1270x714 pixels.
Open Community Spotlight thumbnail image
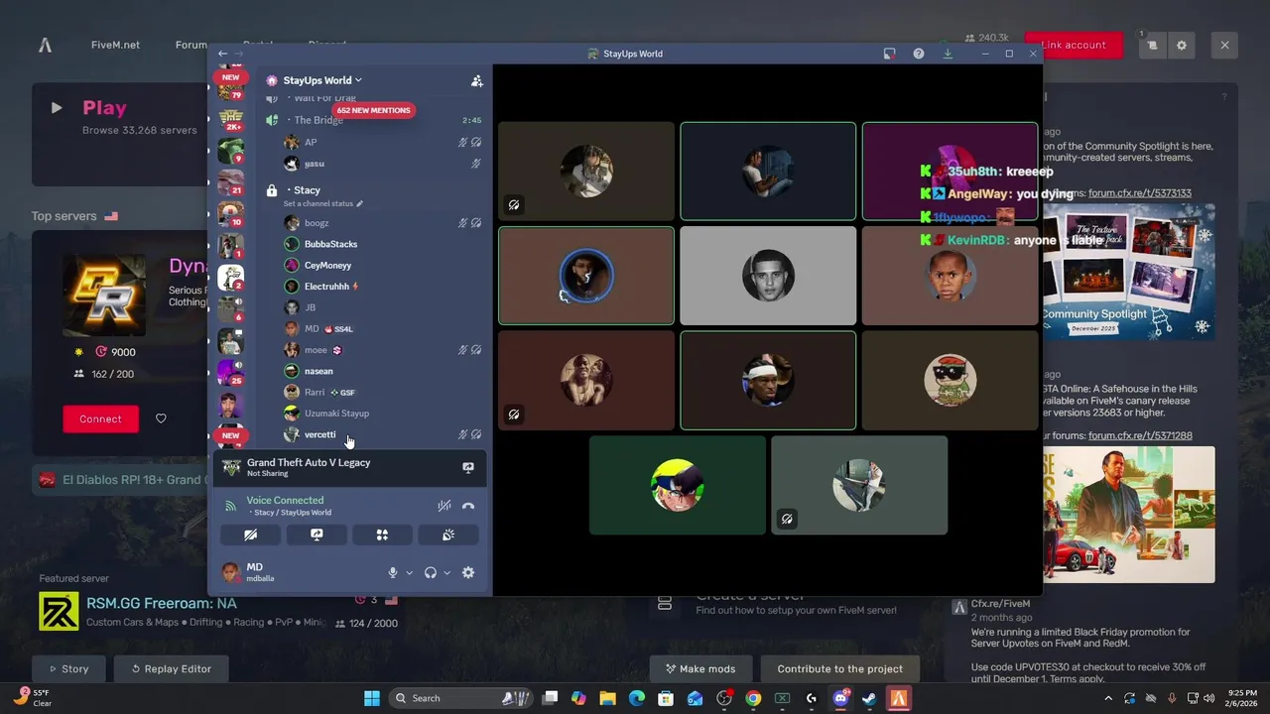click(x=1127, y=272)
